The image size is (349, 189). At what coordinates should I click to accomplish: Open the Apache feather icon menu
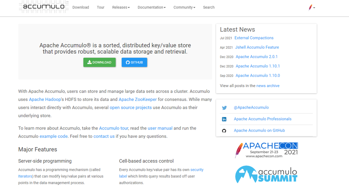(312, 8)
